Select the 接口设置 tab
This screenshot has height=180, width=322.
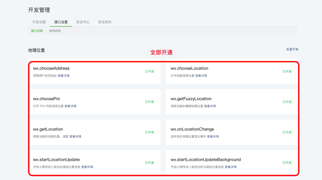pyautogui.click(x=61, y=22)
